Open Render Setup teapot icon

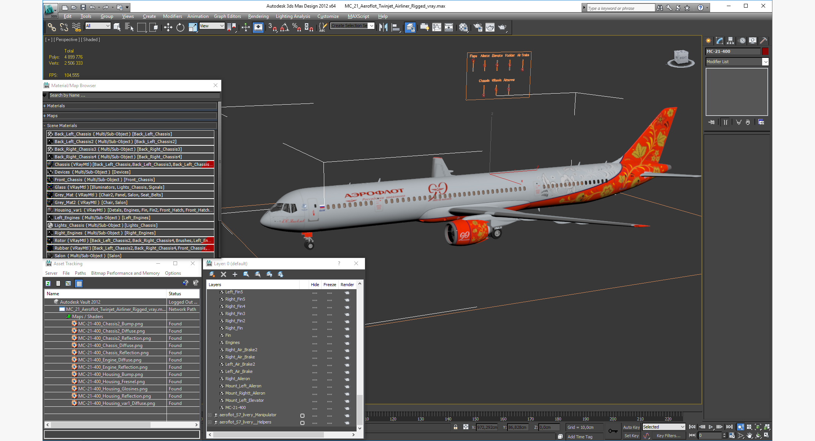point(478,27)
